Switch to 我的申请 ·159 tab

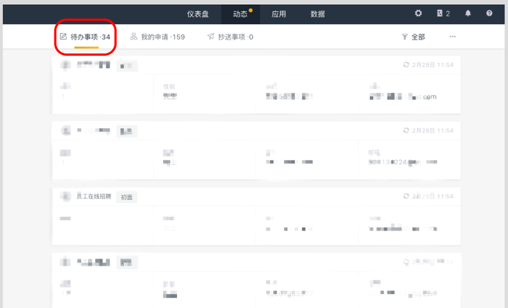pos(157,37)
